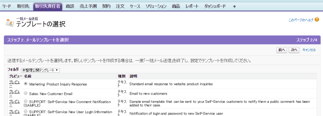The image size is (323, 116).
Task: Switch to the 契約 tab
Action: click(x=106, y=6)
